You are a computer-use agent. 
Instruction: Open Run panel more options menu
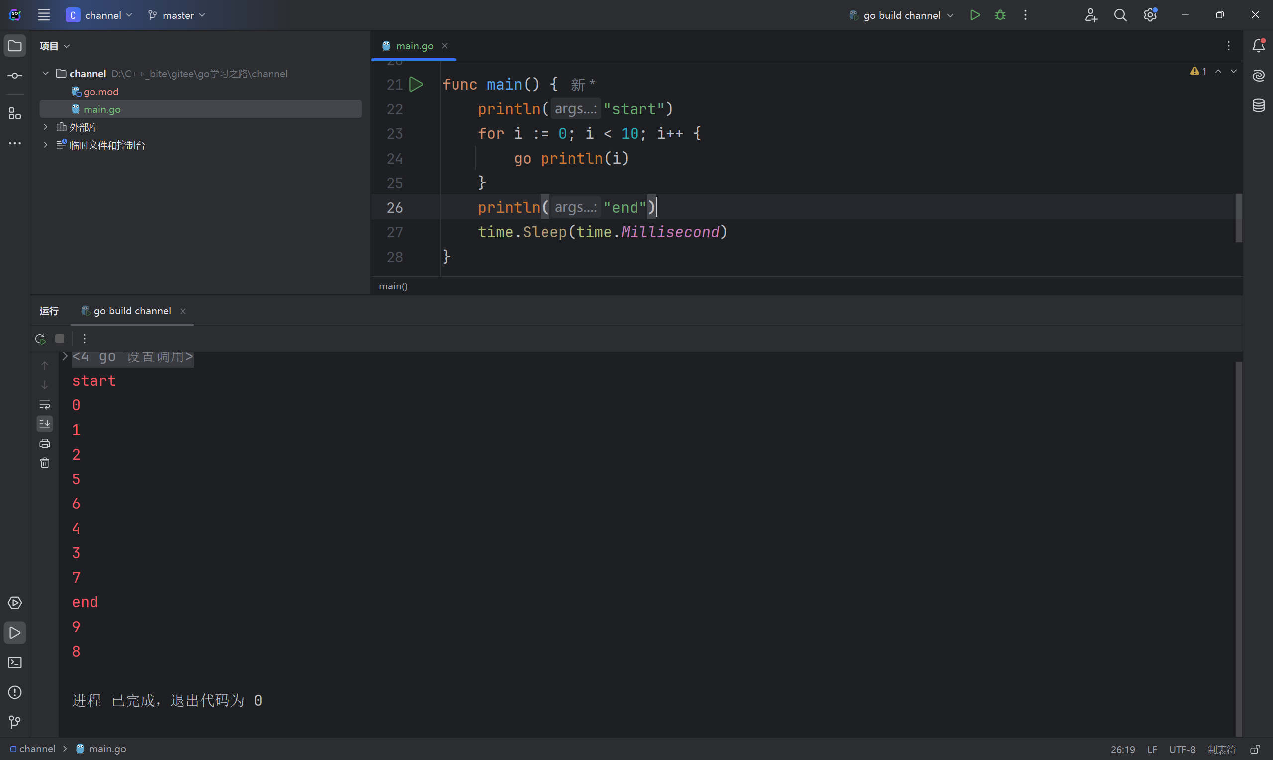click(x=85, y=339)
